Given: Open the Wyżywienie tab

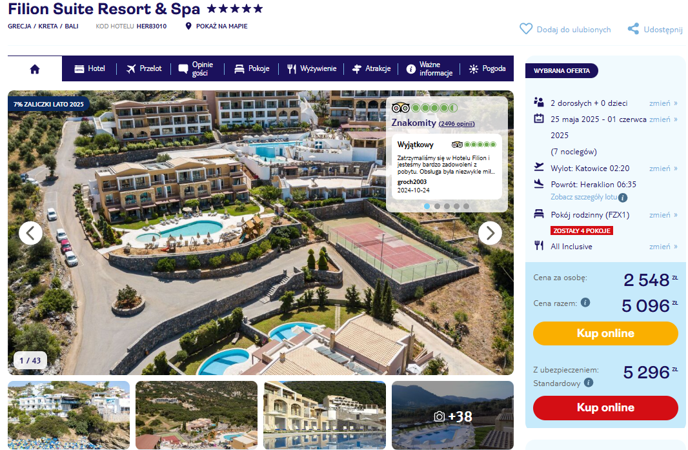Looking at the screenshot, I should [x=312, y=69].
